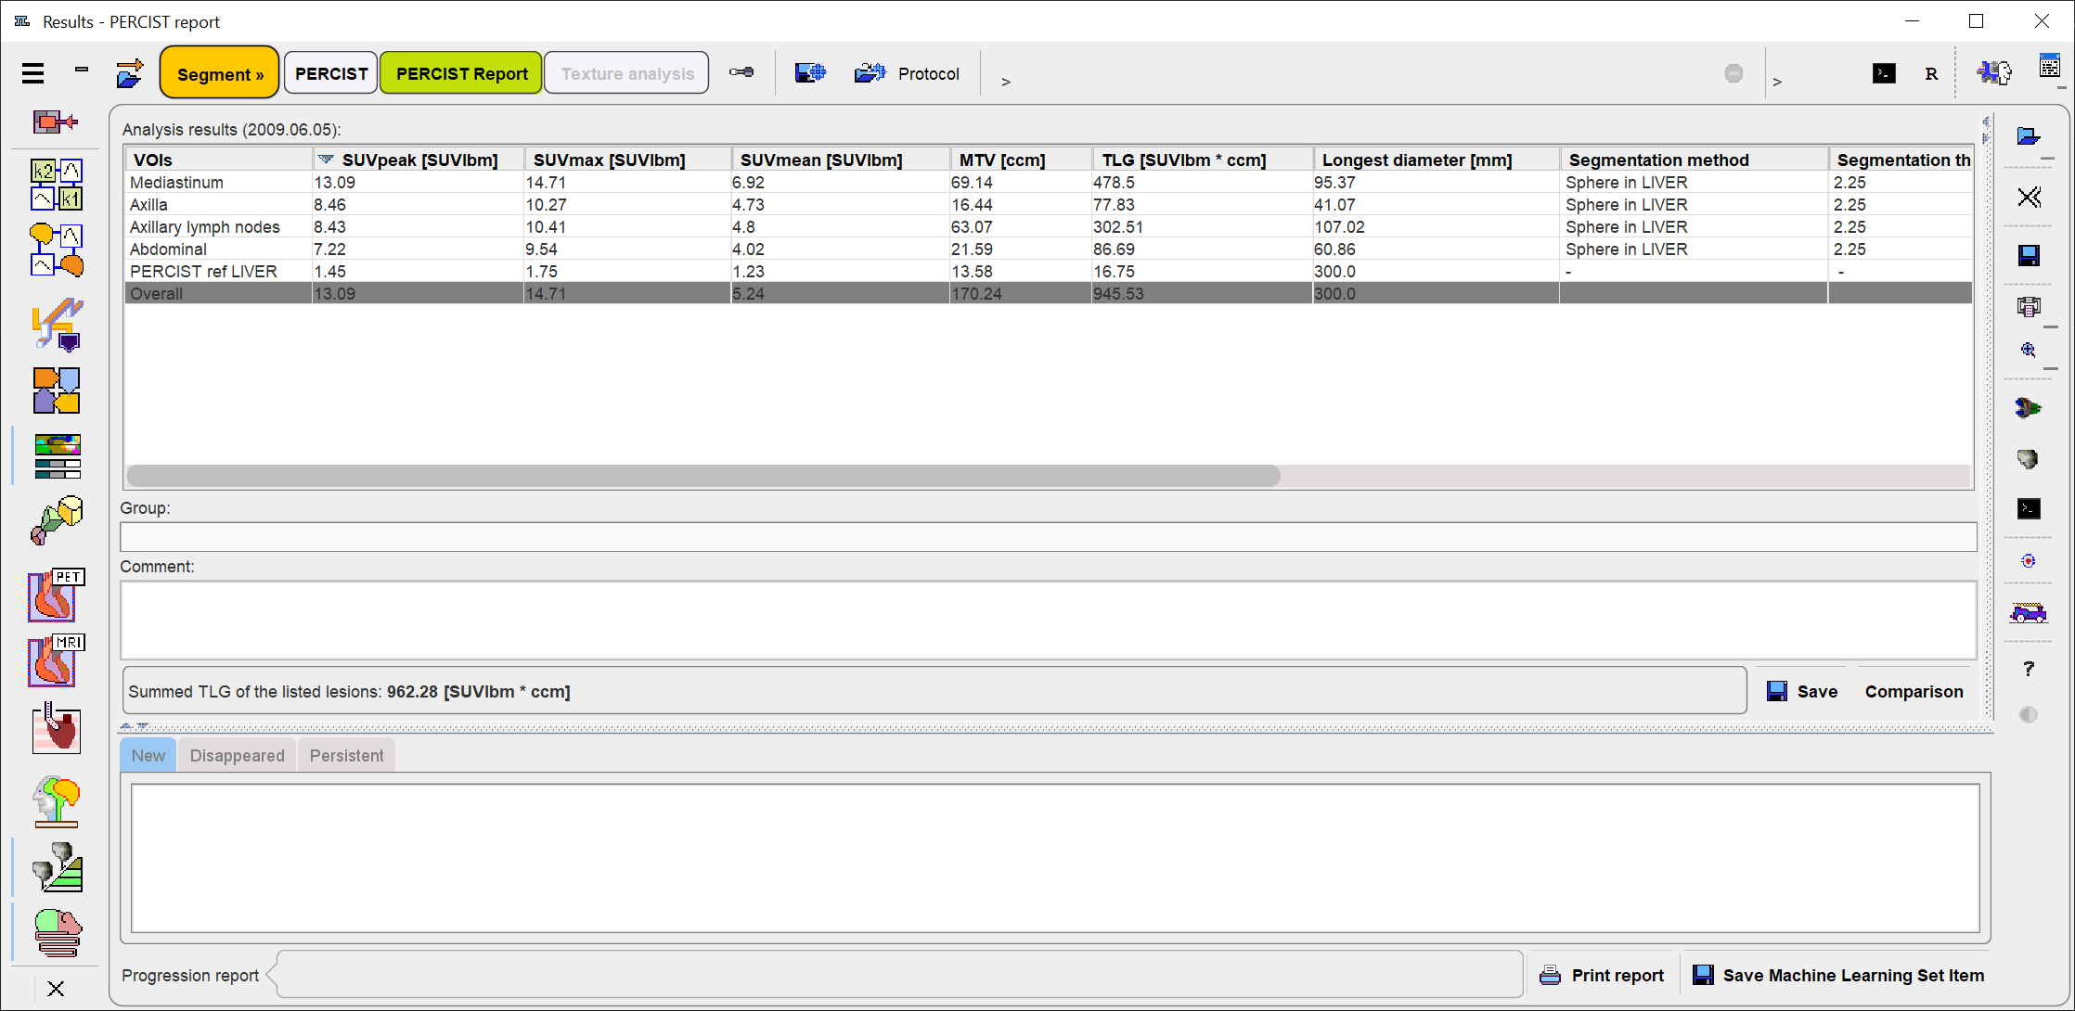Open the heart flow analysis tool icon
This screenshot has width=2075, height=1011.
click(x=57, y=728)
